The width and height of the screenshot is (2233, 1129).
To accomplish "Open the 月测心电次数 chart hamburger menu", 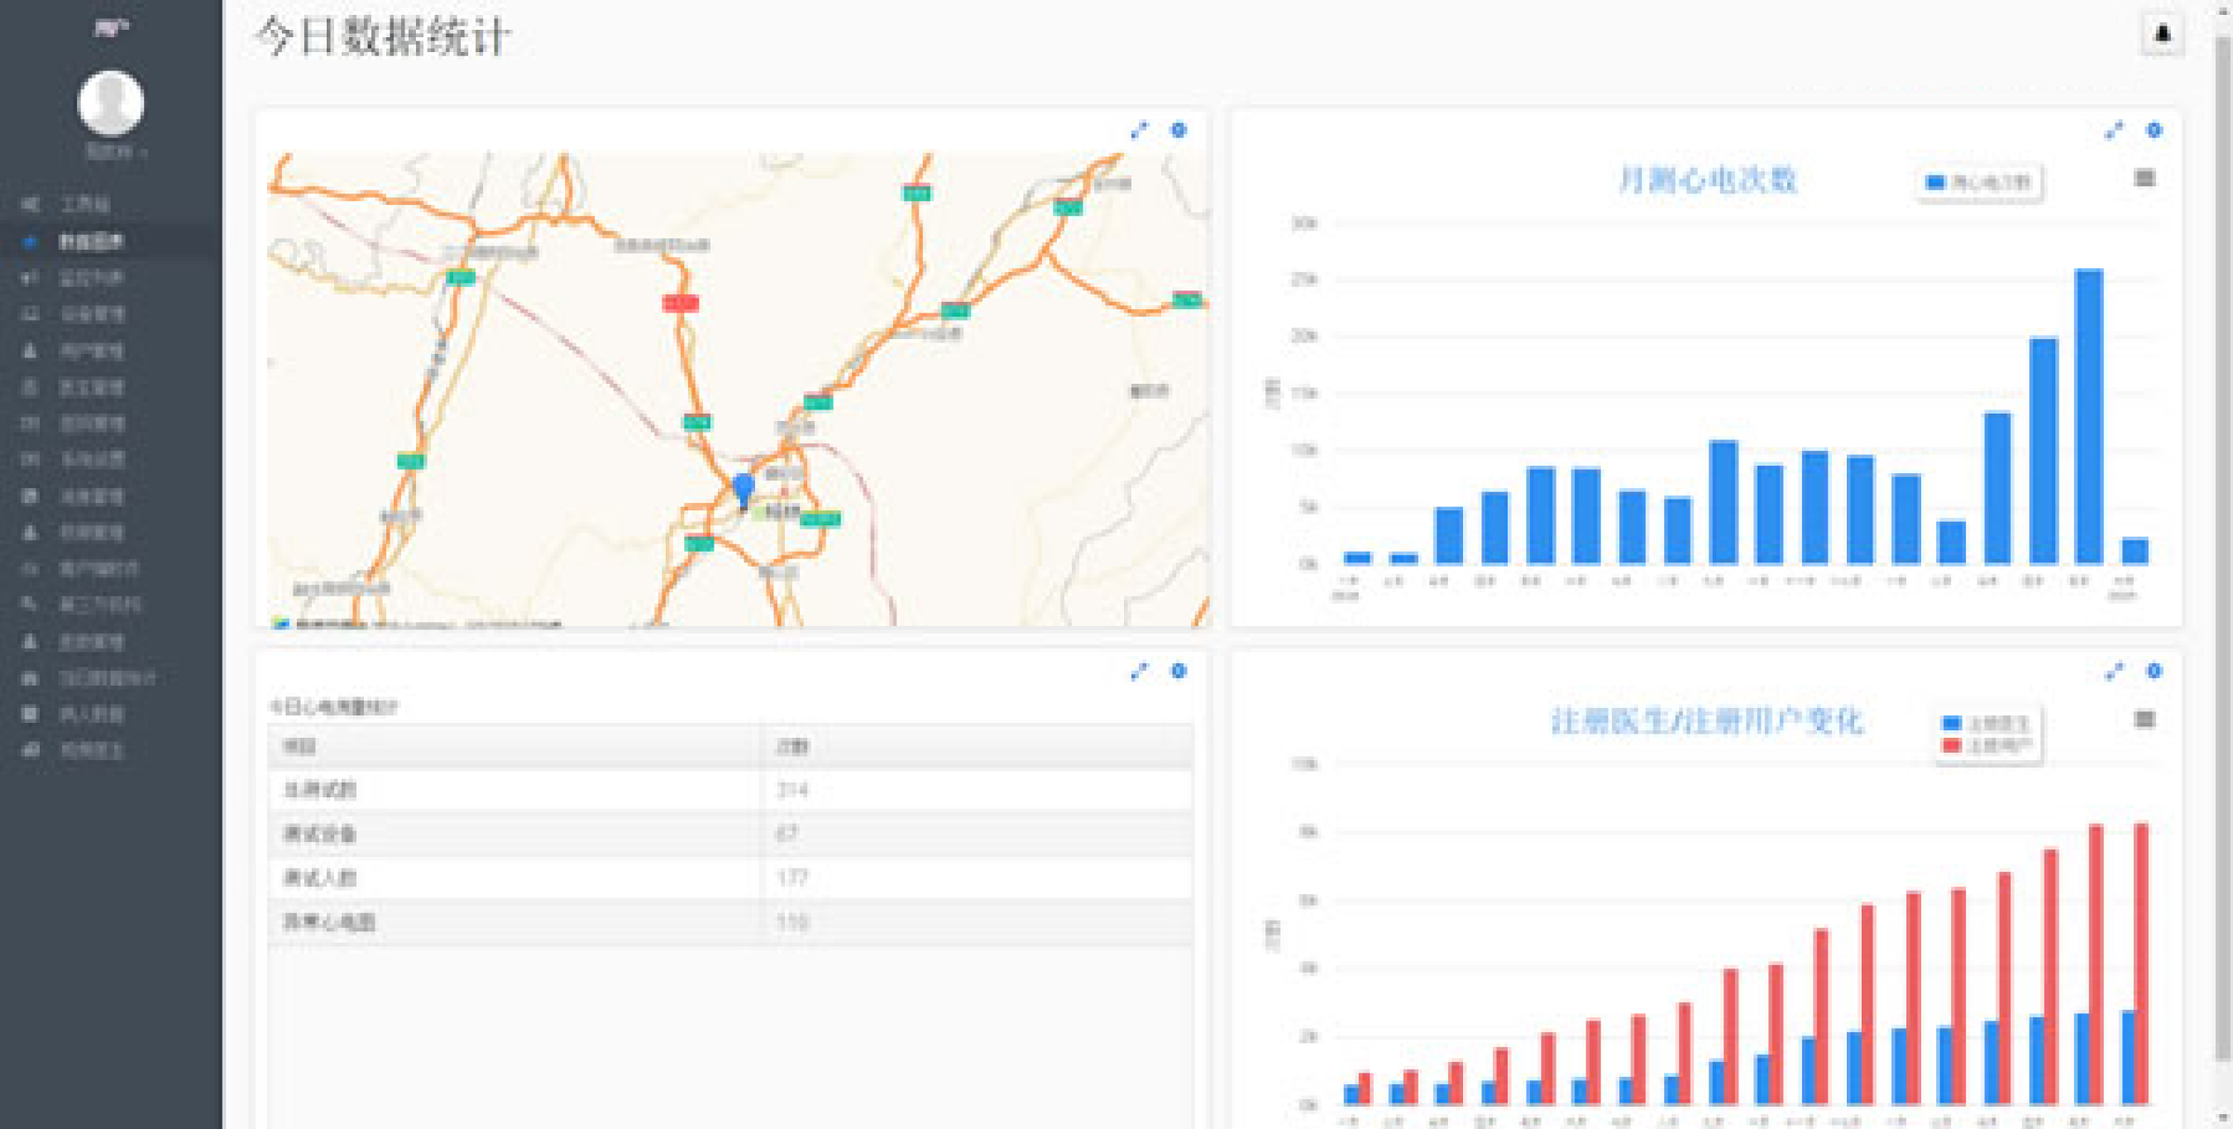I will pyautogui.click(x=2144, y=179).
